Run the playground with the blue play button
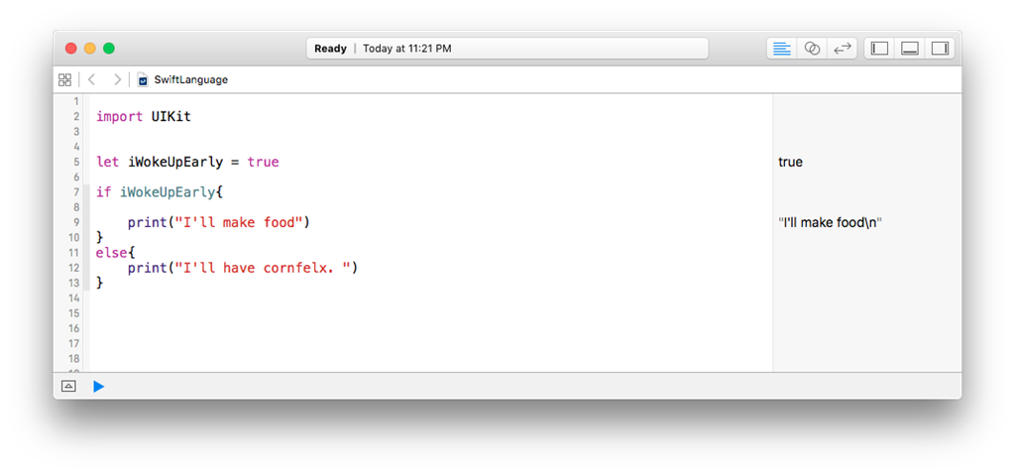 click(x=98, y=386)
